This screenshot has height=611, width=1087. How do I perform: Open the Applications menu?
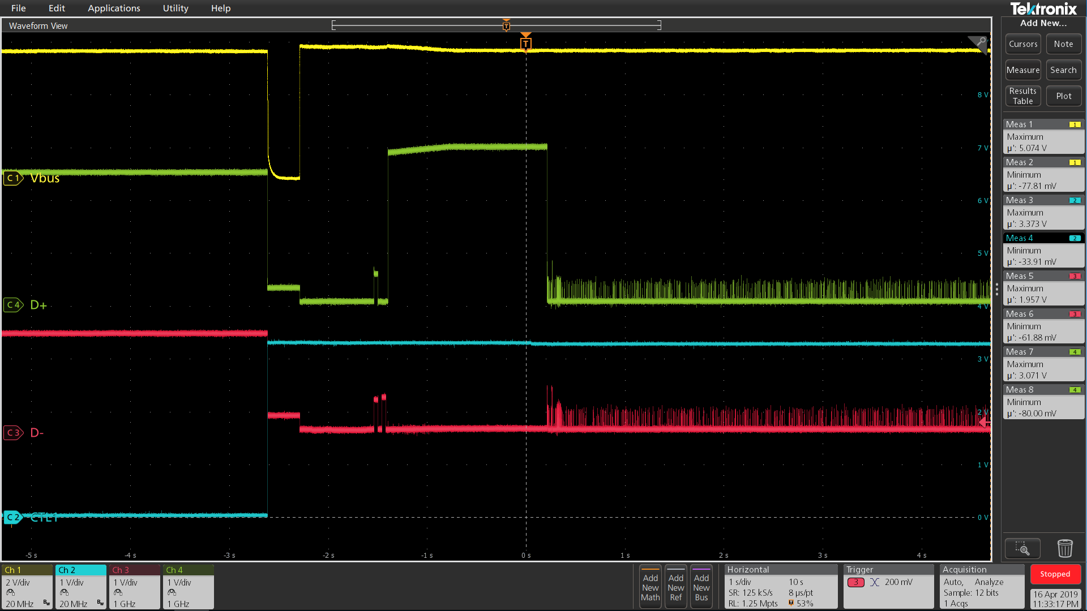tap(114, 8)
